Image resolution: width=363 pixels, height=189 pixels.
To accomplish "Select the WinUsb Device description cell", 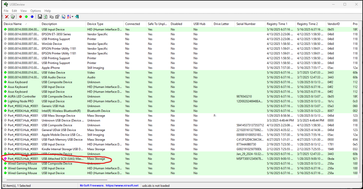I will 52,44.
